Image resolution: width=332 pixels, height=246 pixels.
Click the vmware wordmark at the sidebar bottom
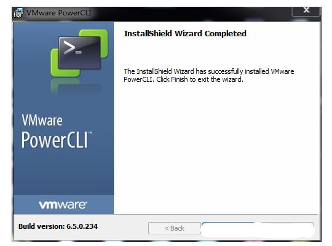63,205
